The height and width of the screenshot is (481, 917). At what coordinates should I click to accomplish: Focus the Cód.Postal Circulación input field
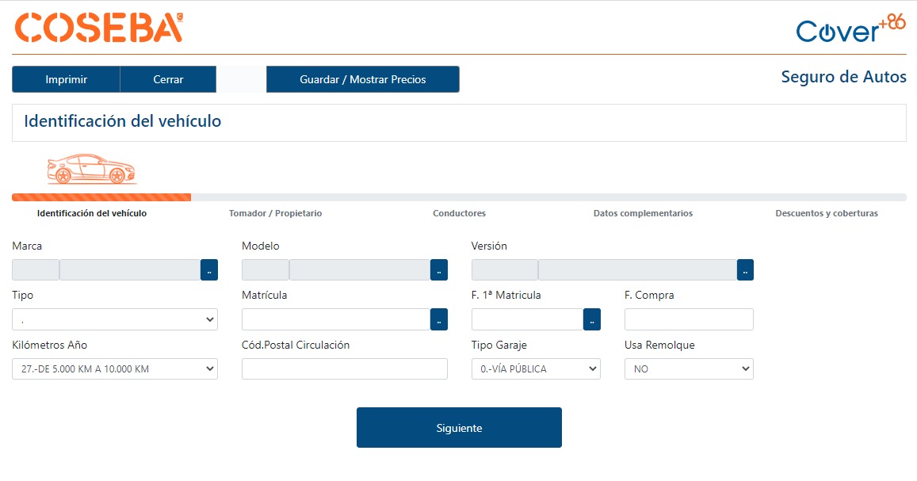tap(345, 369)
